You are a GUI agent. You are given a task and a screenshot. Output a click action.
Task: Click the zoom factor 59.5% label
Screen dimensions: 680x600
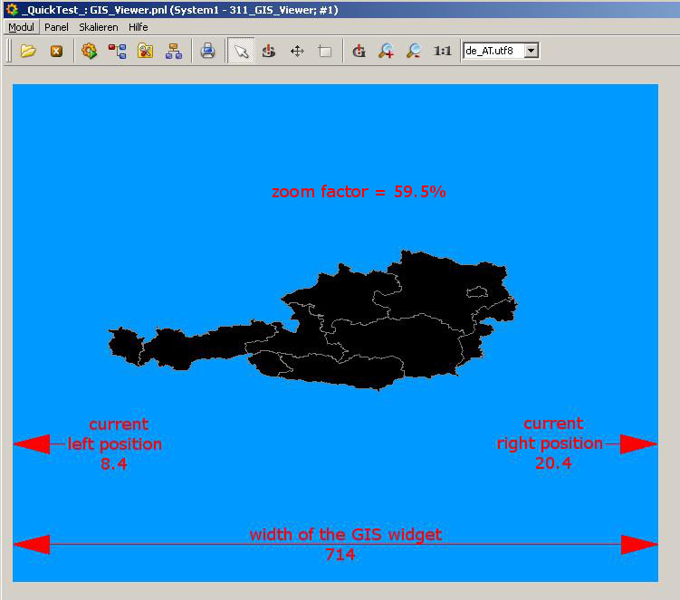359,192
